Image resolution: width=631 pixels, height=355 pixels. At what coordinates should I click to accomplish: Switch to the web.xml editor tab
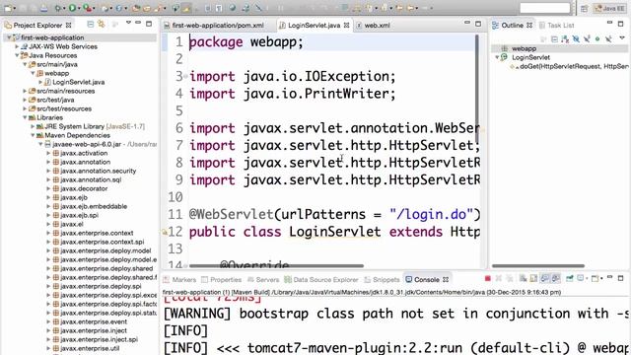tap(374, 26)
